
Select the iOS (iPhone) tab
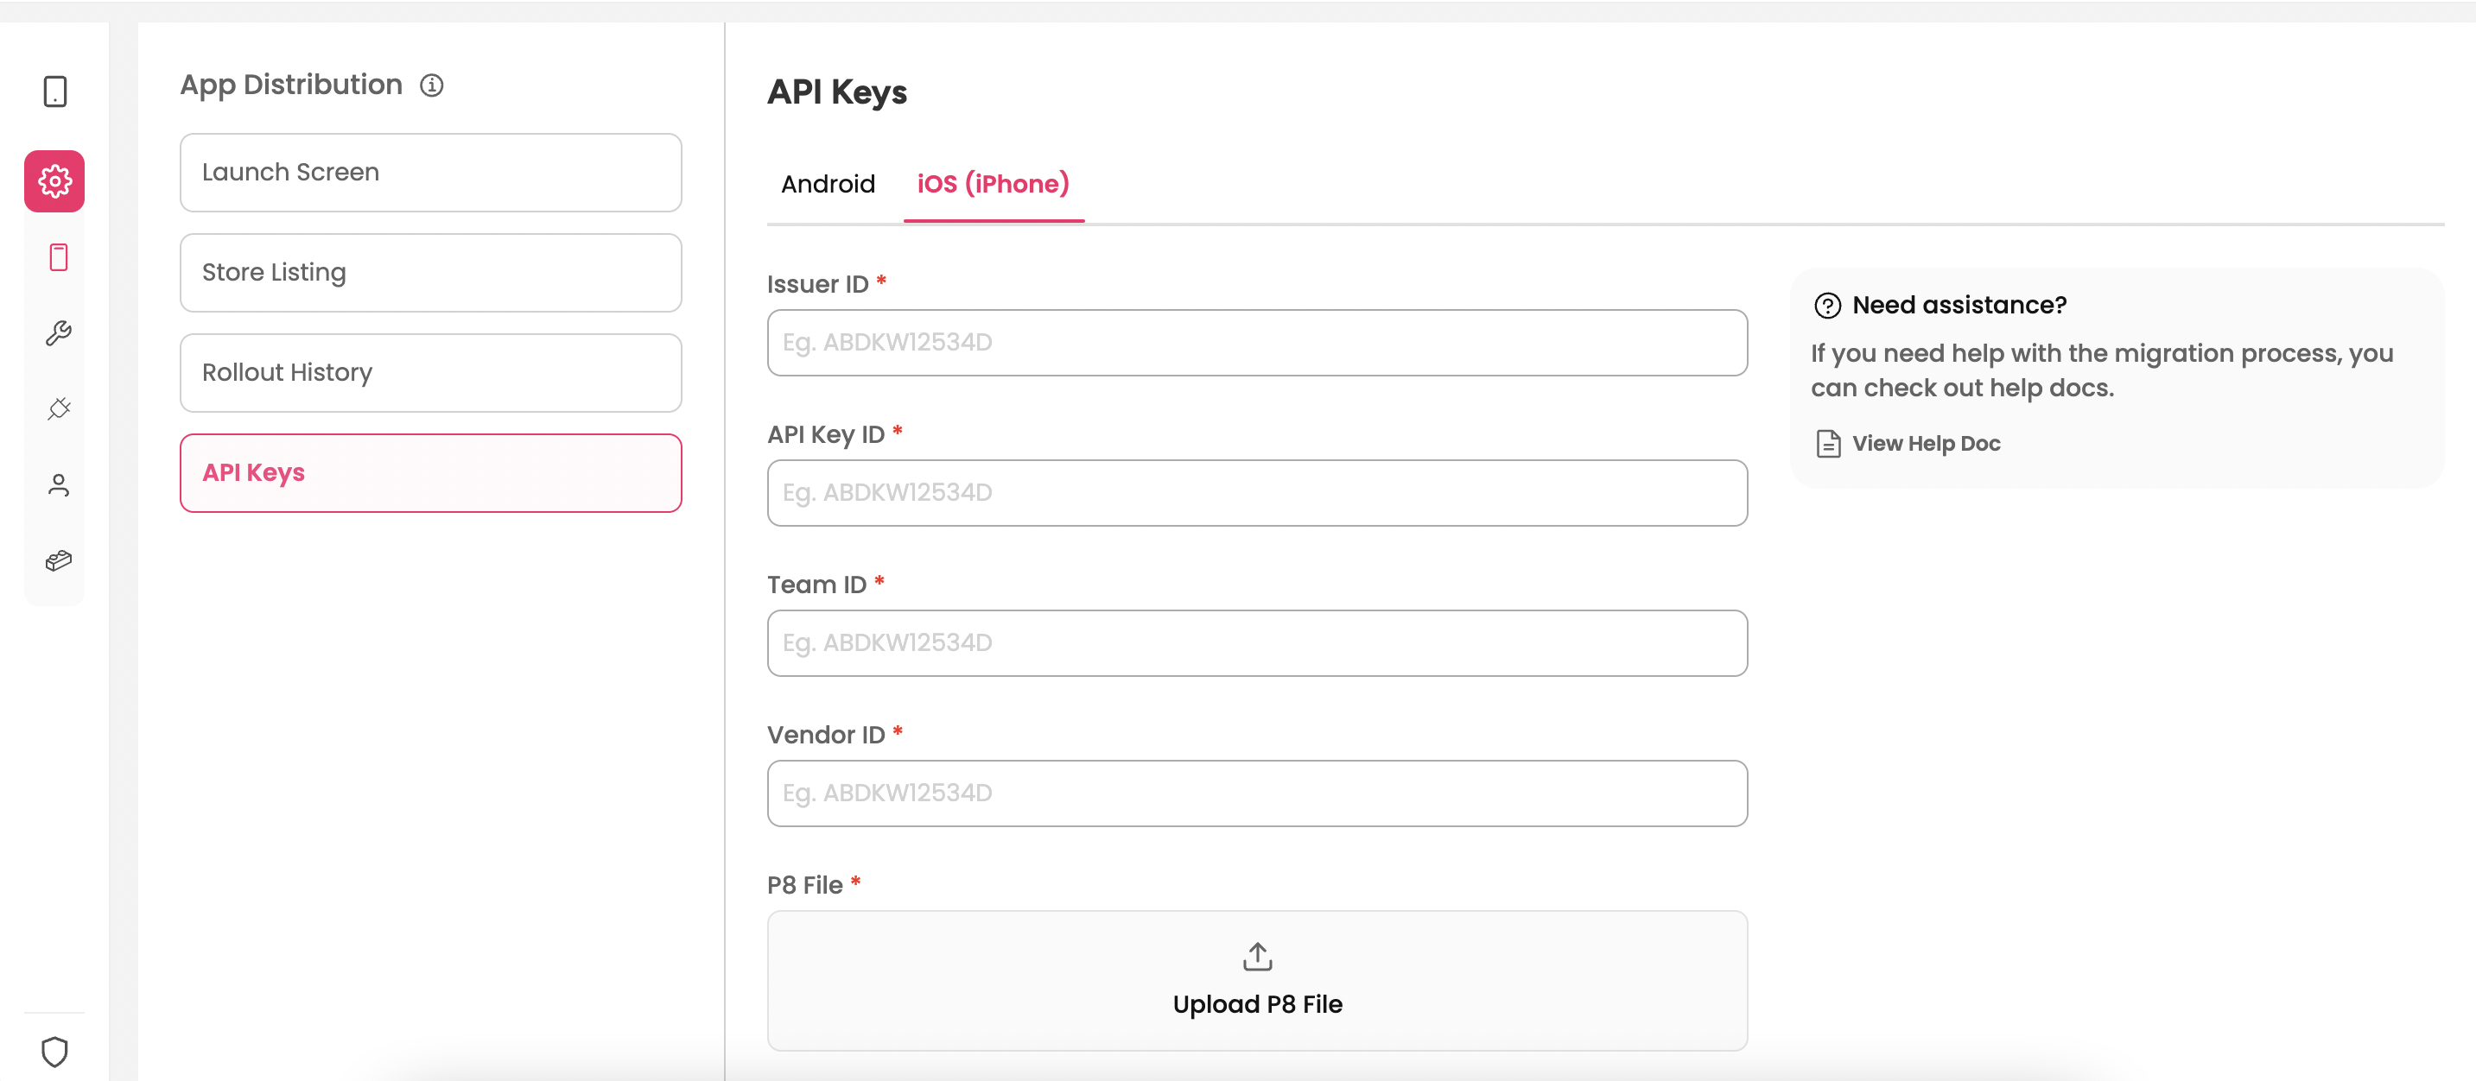tap(993, 184)
